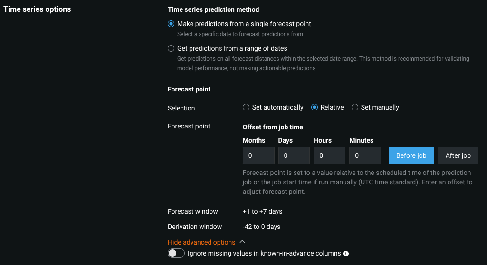Select the Minutes offset input box
The height and width of the screenshot is (265, 487).
(x=365, y=155)
